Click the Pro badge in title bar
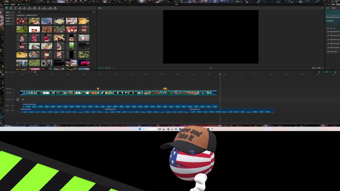Viewport: 340px width, 191px height. [x=333, y=5]
